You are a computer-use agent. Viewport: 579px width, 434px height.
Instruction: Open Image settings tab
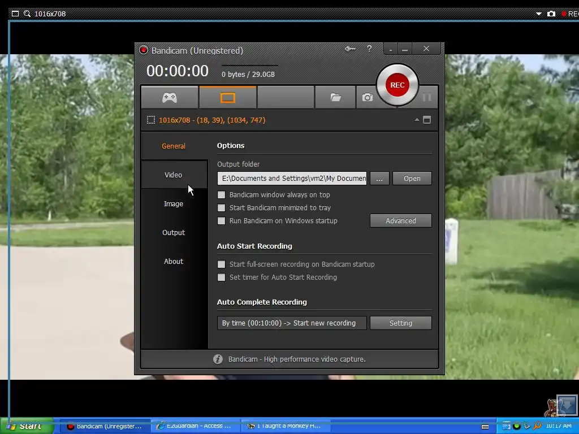pos(174,203)
